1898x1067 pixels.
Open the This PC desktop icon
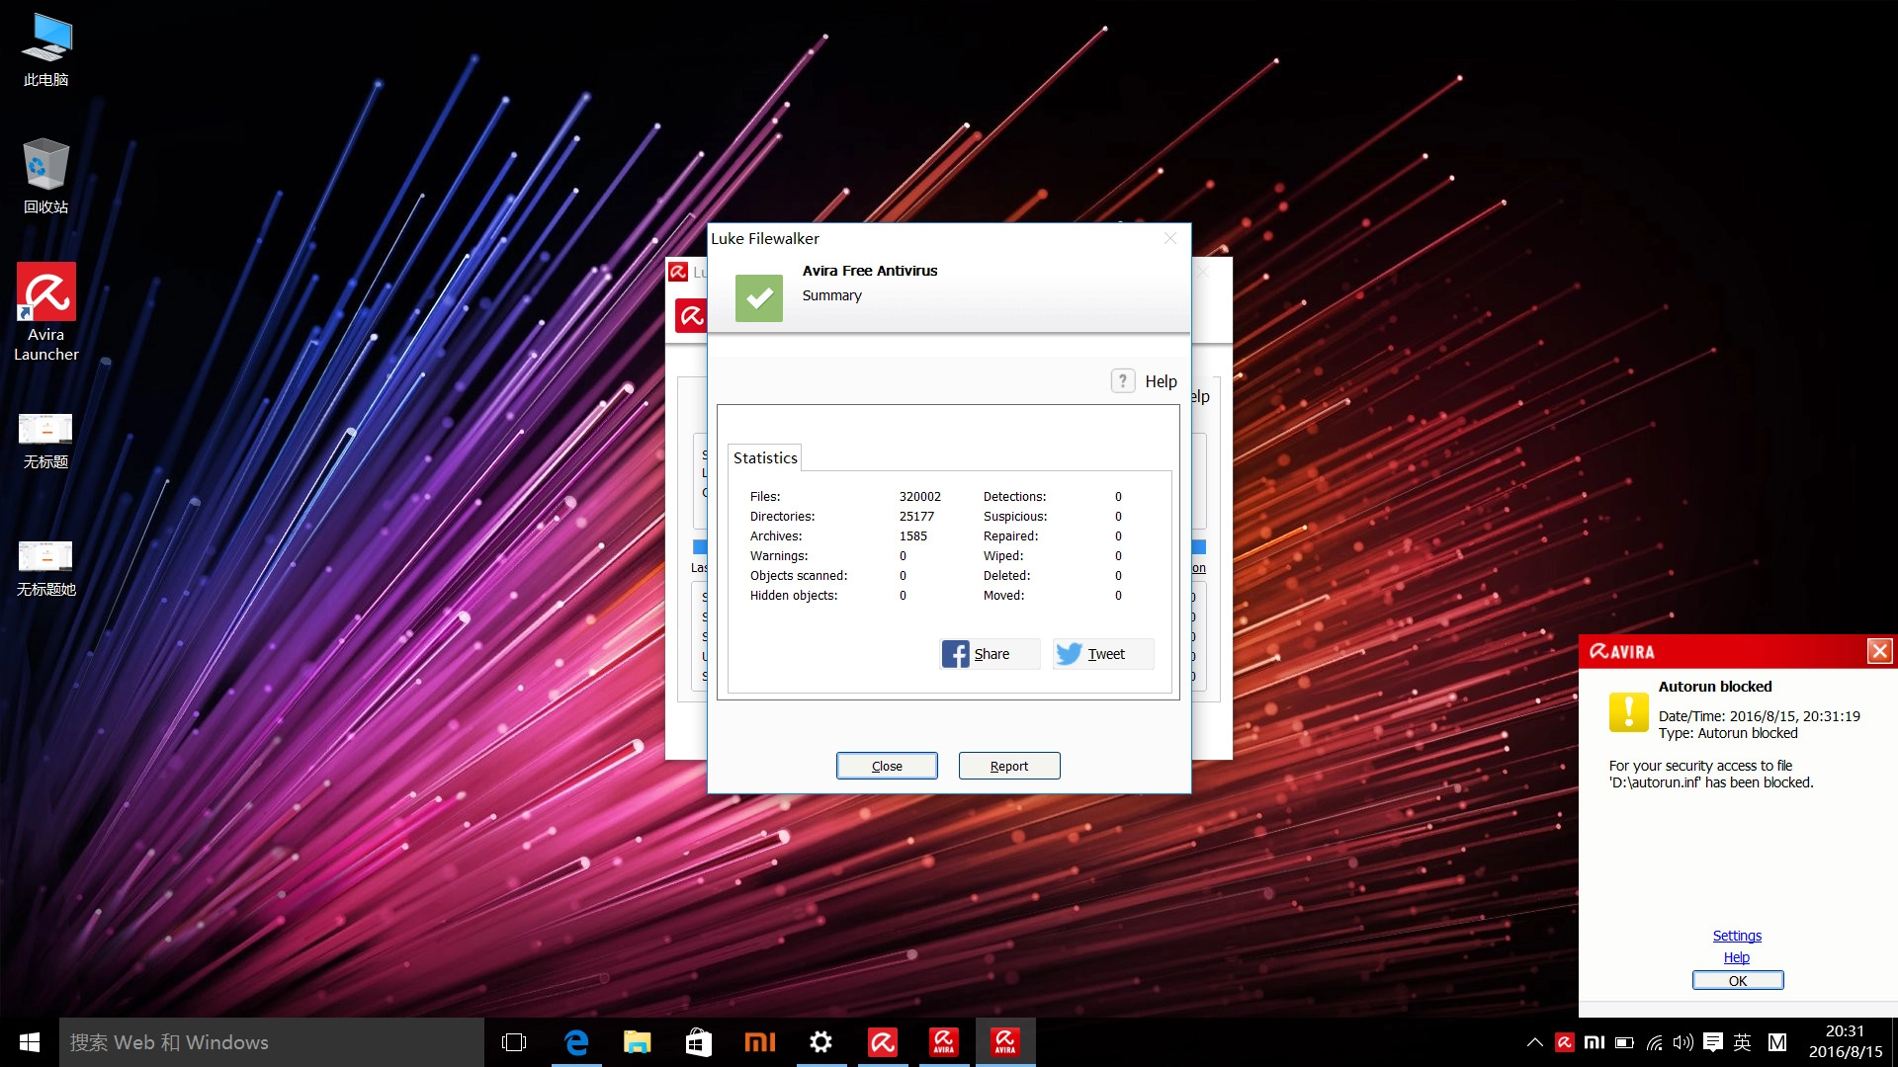pos(46,49)
